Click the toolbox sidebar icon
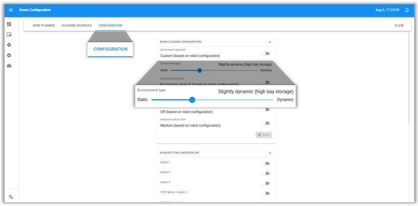Viewport: 418px width, 206px height. coord(9,66)
